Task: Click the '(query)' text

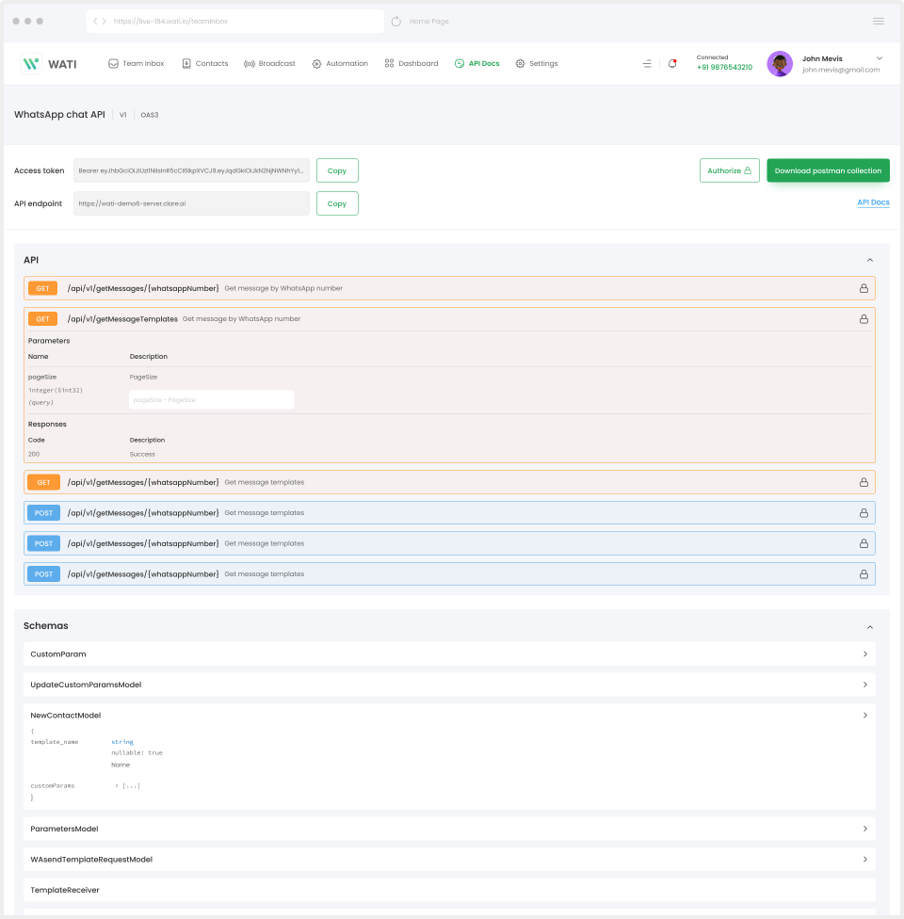Action: 40,403
